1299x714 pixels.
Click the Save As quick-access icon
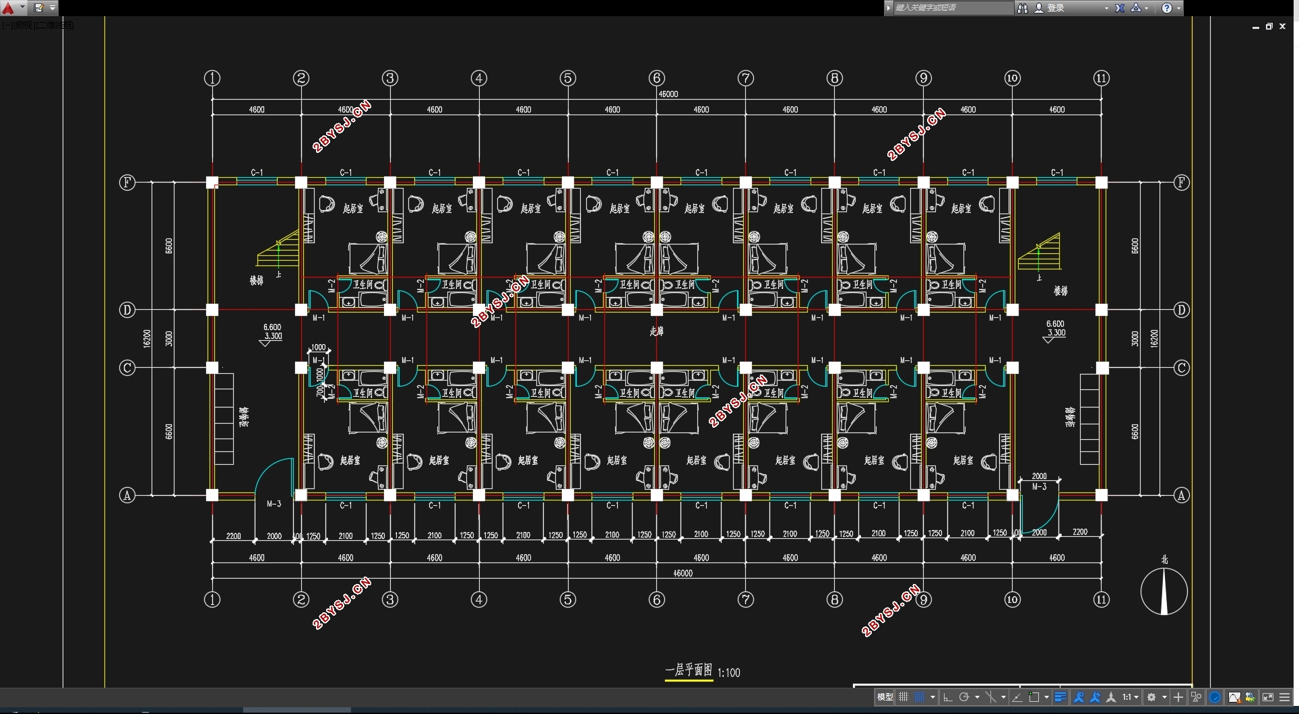click(x=39, y=8)
